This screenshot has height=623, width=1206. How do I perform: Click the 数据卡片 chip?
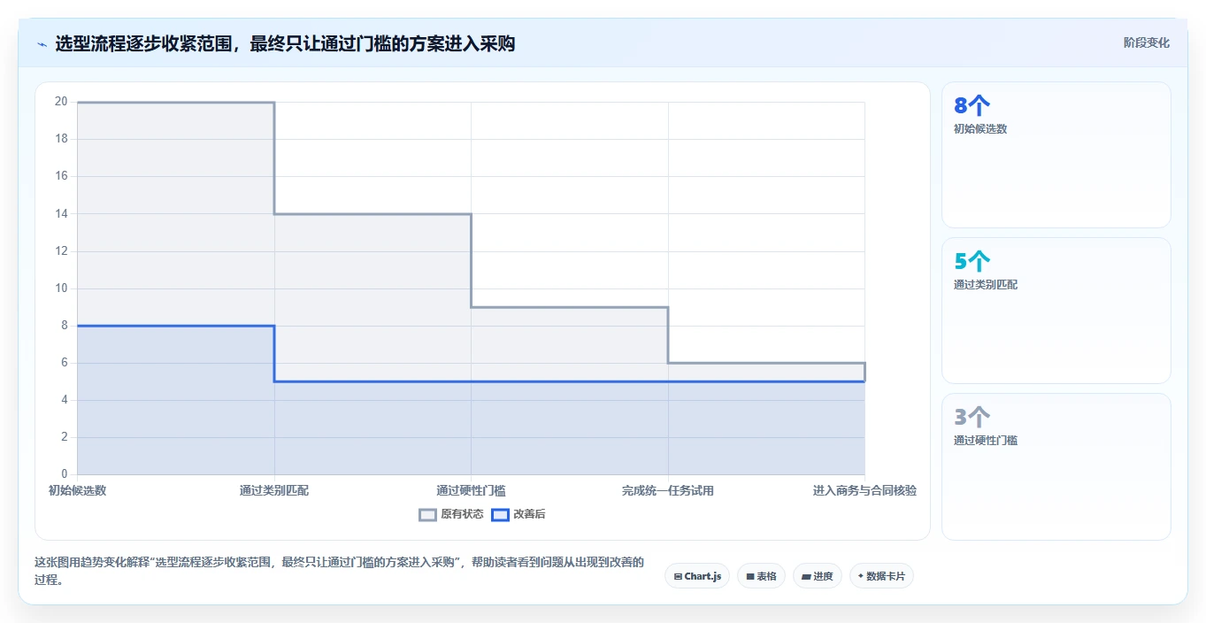[881, 576]
